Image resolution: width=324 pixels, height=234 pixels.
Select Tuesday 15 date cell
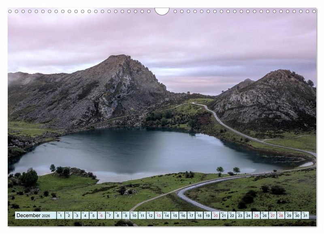[x=175, y=215]
